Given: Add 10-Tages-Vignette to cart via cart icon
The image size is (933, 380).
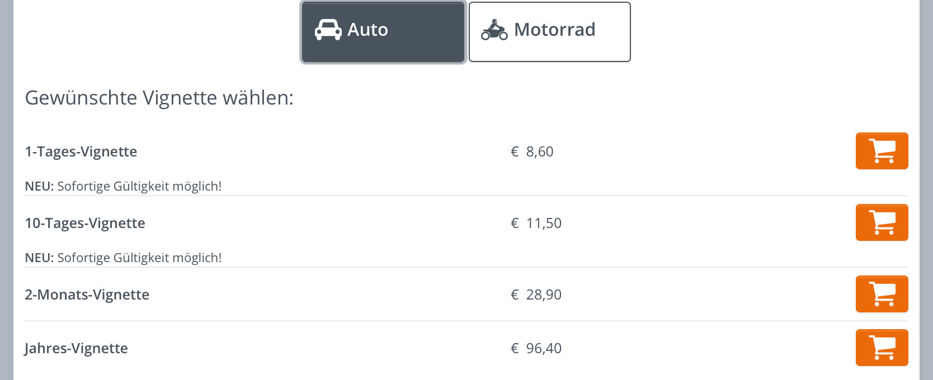Looking at the screenshot, I should (x=882, y=222).
